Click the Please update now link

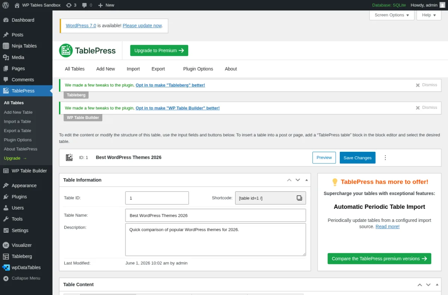coord(142,26)
